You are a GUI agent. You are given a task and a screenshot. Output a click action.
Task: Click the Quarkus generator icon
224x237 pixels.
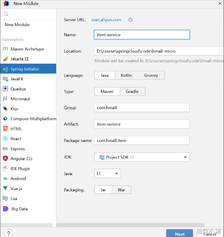click(5, 89)
